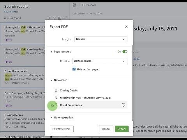Viewport: 187px width, 140px height.
Task: Collapse the Note order section
Action: point(51,80)
